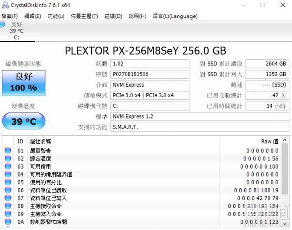
Task: Click the interface field NVM Express
Action: pyautogui.click(x=150, y=85)
